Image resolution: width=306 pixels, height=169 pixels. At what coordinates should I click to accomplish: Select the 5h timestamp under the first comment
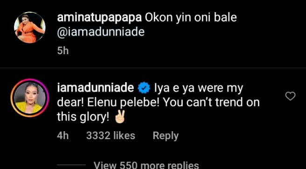pos(63,51)
